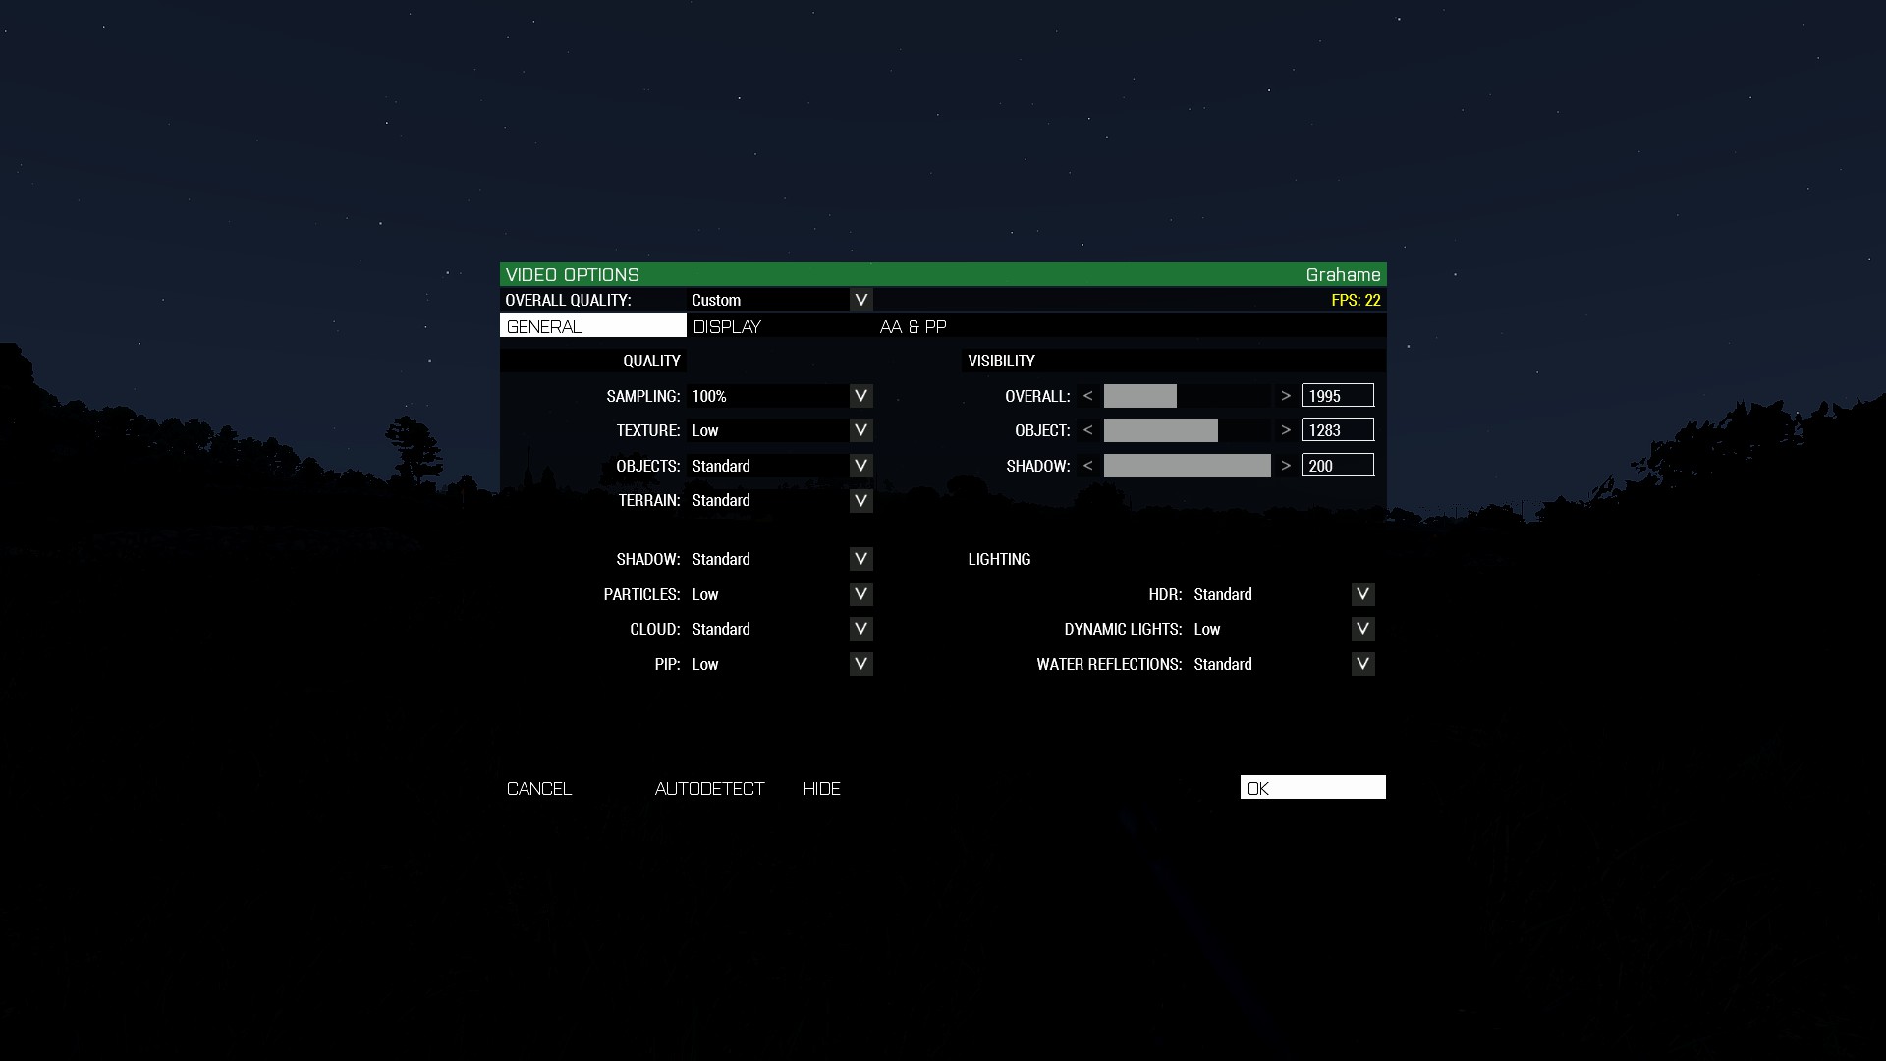Expand the Shadow quality dropdown
Viewport: 1886px width, 1061px height.
point(860,559)
